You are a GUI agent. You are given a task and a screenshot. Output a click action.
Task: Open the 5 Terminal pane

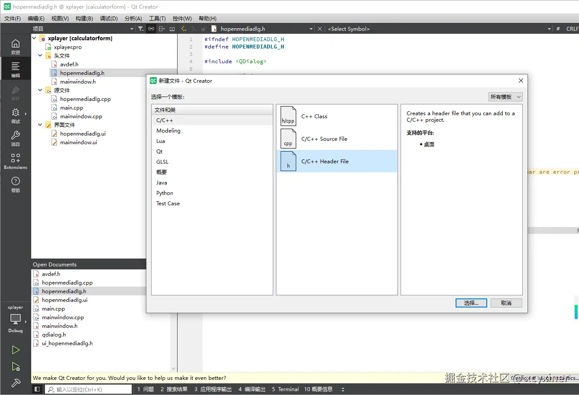pyautogui.click(x=285, y=389)
